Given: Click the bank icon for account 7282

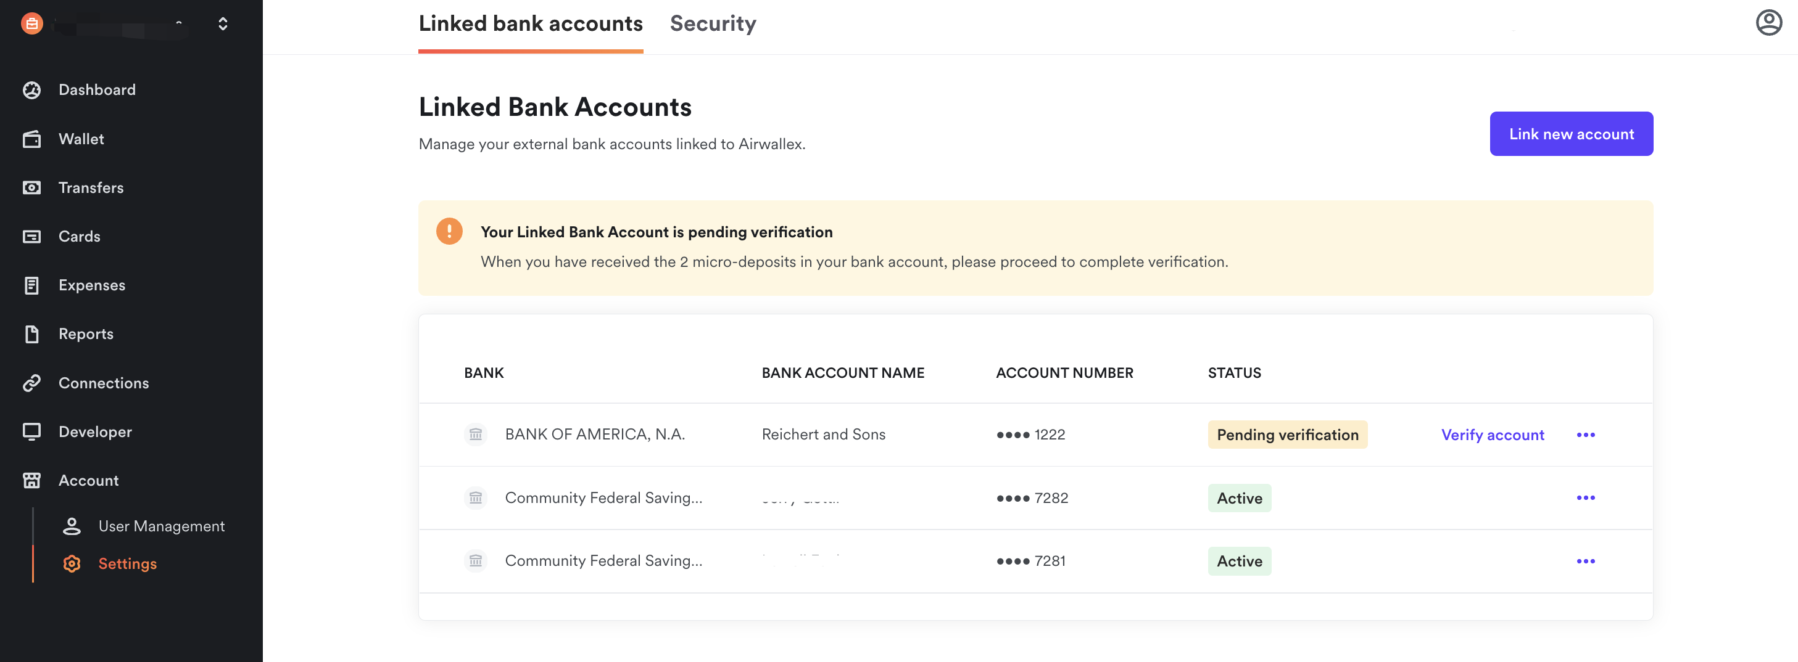Looking at the screenshot, I should point(476,498).
